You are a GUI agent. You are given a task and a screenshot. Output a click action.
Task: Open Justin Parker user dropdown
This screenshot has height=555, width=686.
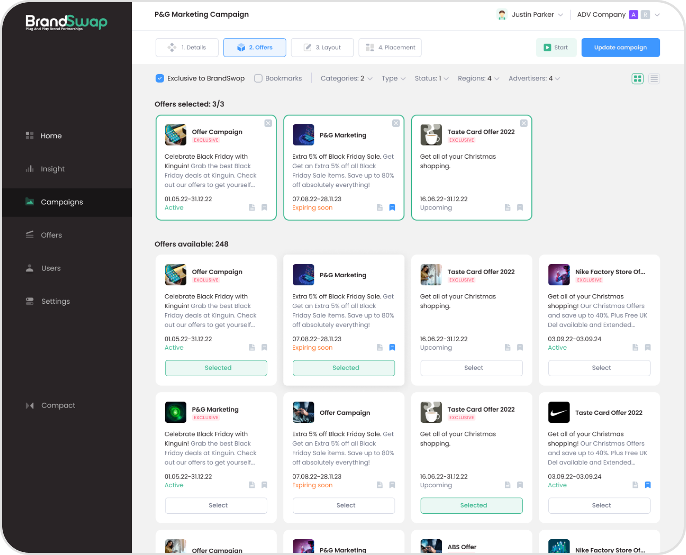[530, 14]
